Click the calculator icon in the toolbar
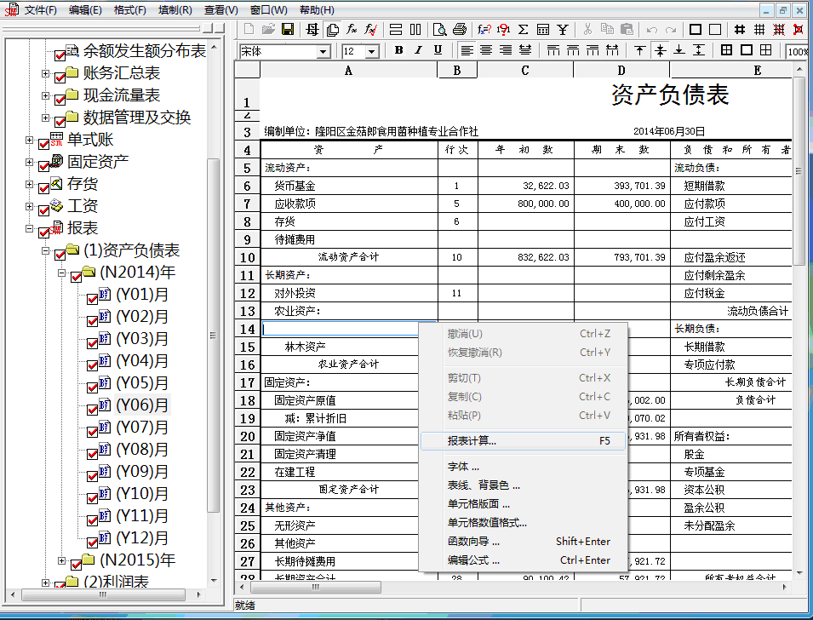Viewport: 813px width, 620px height. point(543,30)
